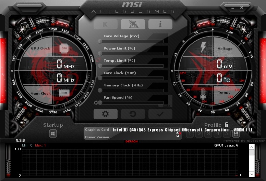Select profile slot 2

pyautogui.click(x=199, y=134)
